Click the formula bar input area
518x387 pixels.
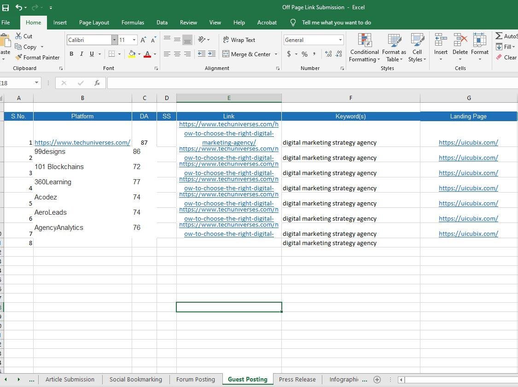pyautogui.click(x=312, y=83)
